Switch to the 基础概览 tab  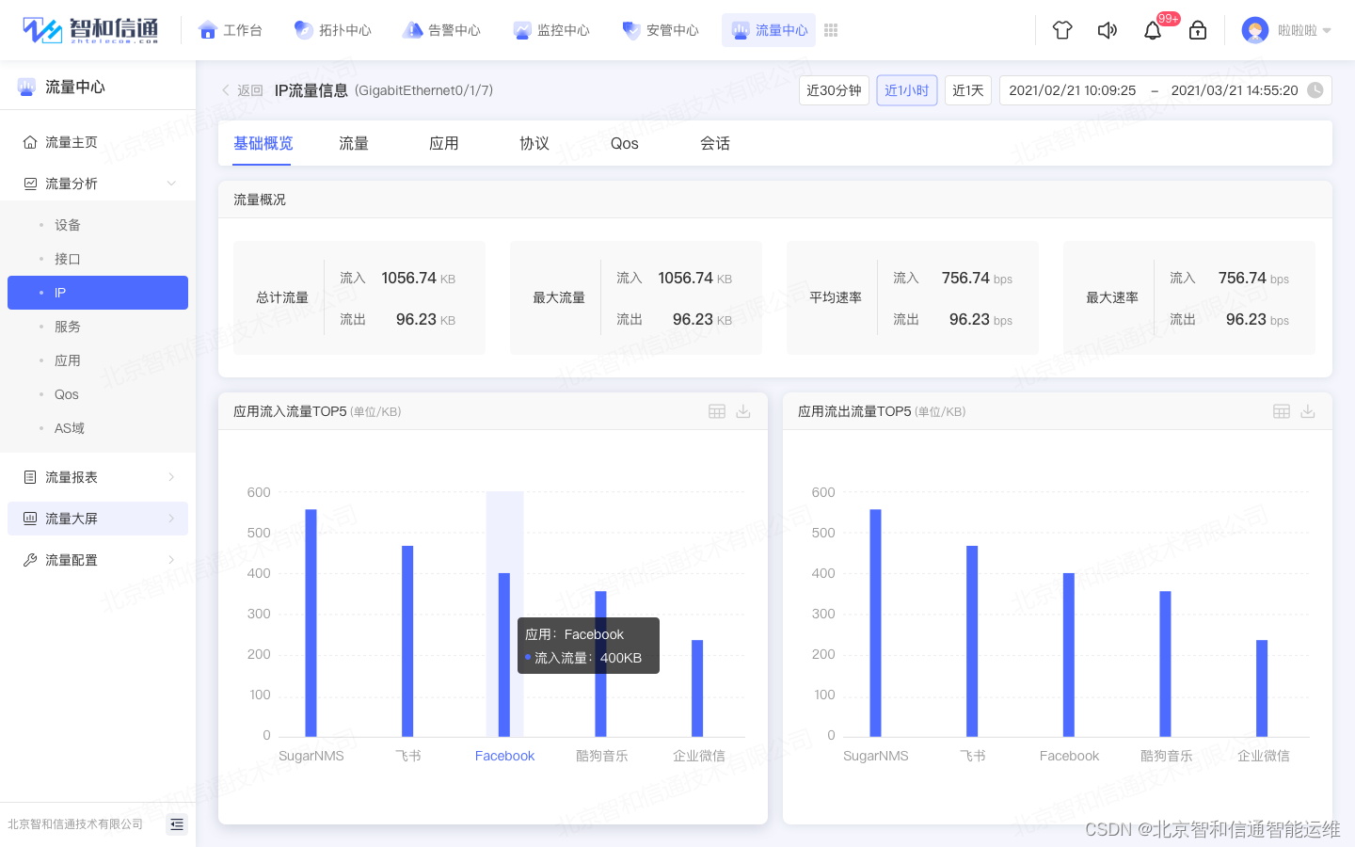[x=263, y=143]
